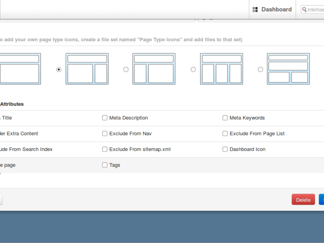The width and height of the screenshot is (324, 243).
Task: Focus the Intelligent search field
Action: click(312, 9)
